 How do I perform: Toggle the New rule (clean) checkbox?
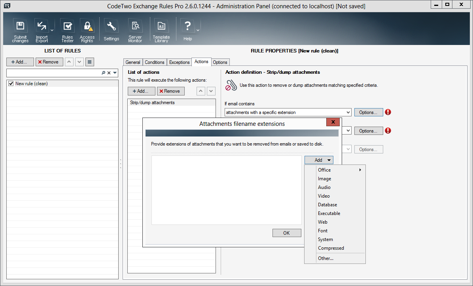(11, 84)
